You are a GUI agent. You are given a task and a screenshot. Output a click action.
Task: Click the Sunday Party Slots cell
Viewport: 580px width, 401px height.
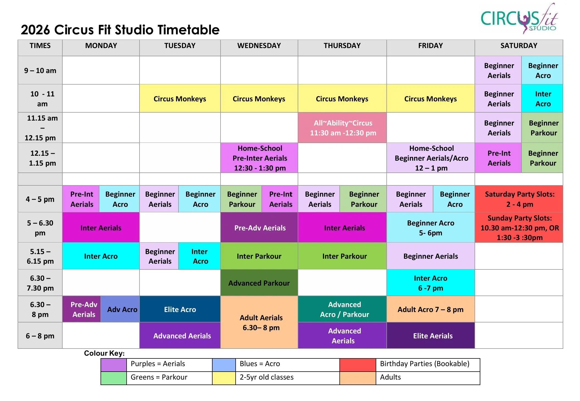pos(519,227)
